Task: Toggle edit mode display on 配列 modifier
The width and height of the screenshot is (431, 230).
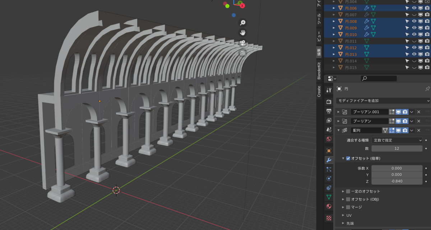Action: [392, 131]
